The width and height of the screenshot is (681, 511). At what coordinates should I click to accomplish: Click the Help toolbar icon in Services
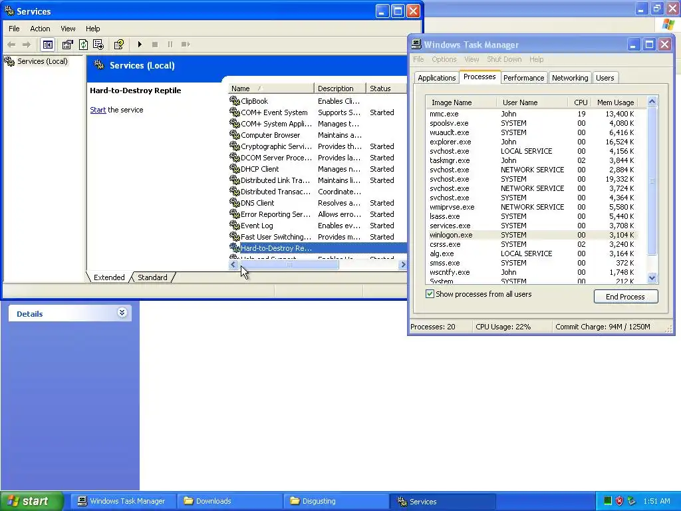click(x=118, y=45)
